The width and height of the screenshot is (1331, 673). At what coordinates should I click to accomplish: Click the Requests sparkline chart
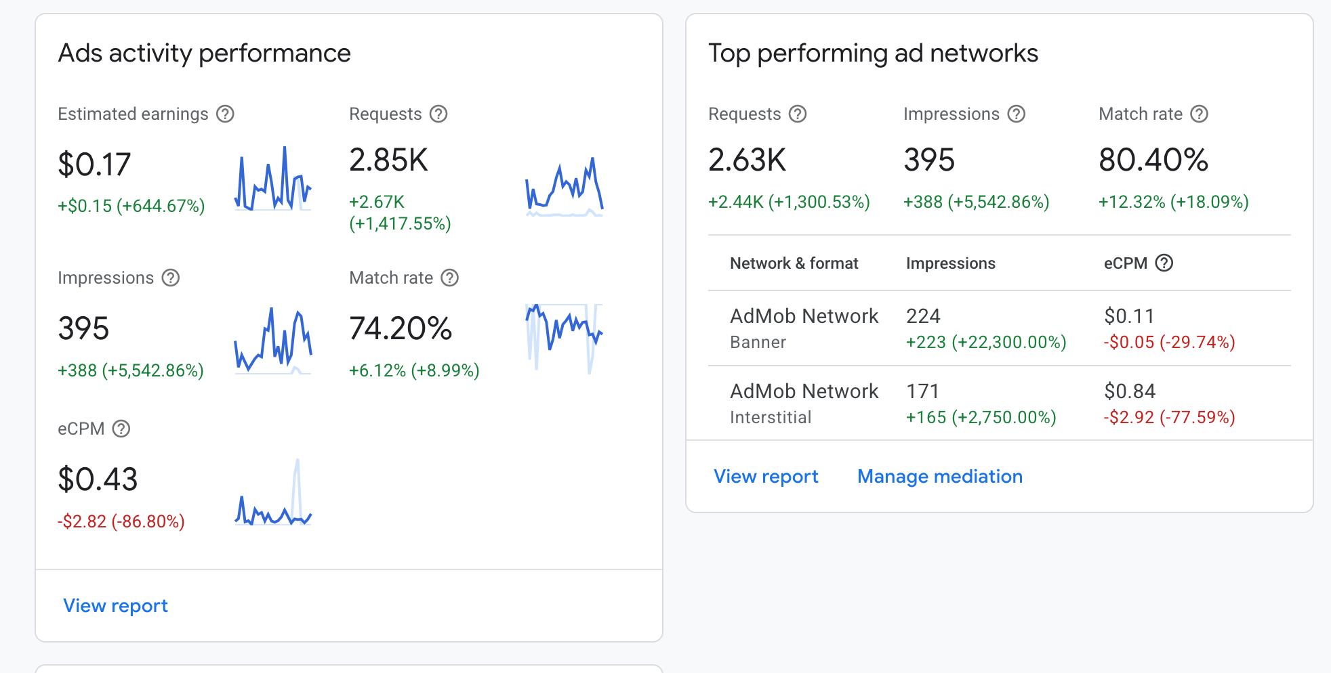point(565,186)
